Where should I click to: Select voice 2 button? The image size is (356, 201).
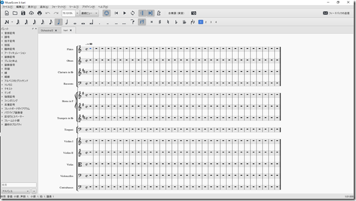(x=206, y=22)
